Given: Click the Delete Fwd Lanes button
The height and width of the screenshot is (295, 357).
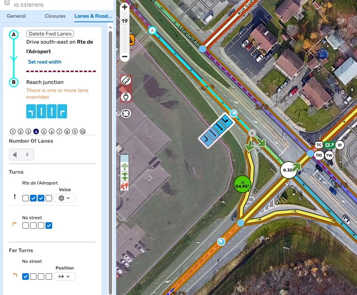Looking at the screenshot, I should pyautogui.click(x=50, y=34).
